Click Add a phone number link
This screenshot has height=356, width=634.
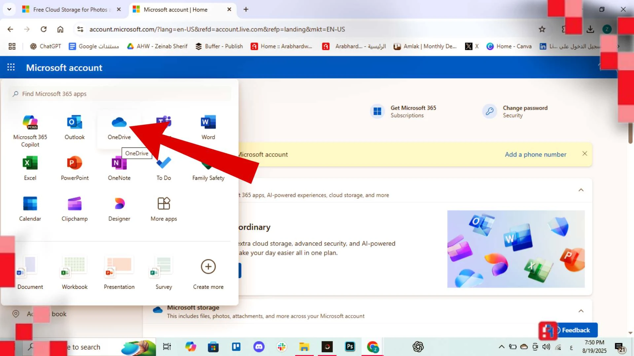tap(535, 154)
